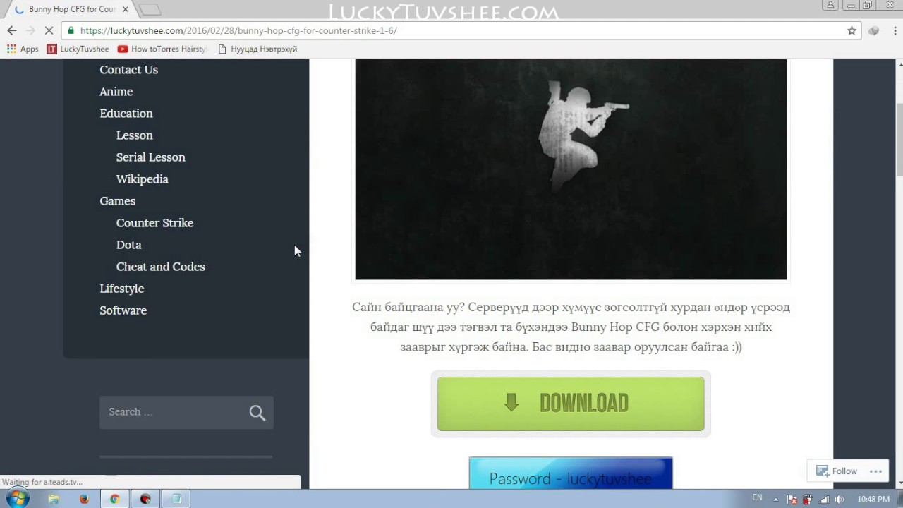Open the Lesson subcategory
The width and height of the screenshot is (903, 508).
(134, 135)
